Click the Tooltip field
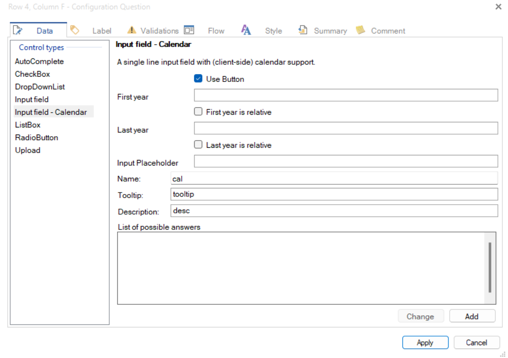 334,194
